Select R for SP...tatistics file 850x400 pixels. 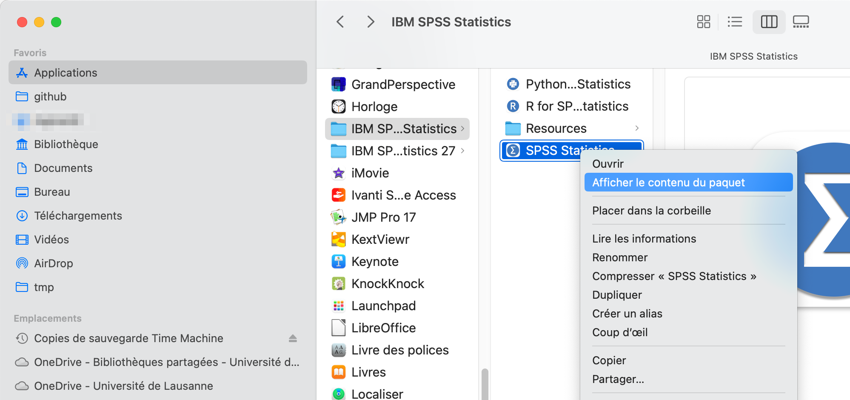[x=576, y=106]
